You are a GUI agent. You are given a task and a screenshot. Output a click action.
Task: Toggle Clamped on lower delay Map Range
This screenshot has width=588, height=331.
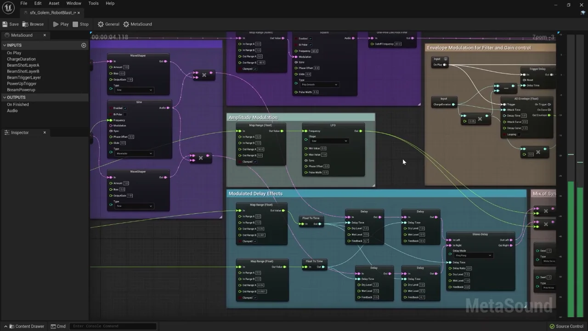click(255, 298)
